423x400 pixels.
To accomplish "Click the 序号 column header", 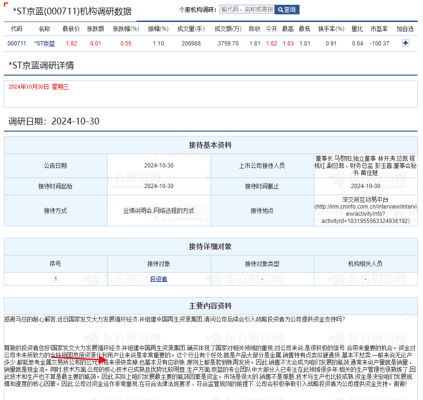I will [x=56, y=264].
